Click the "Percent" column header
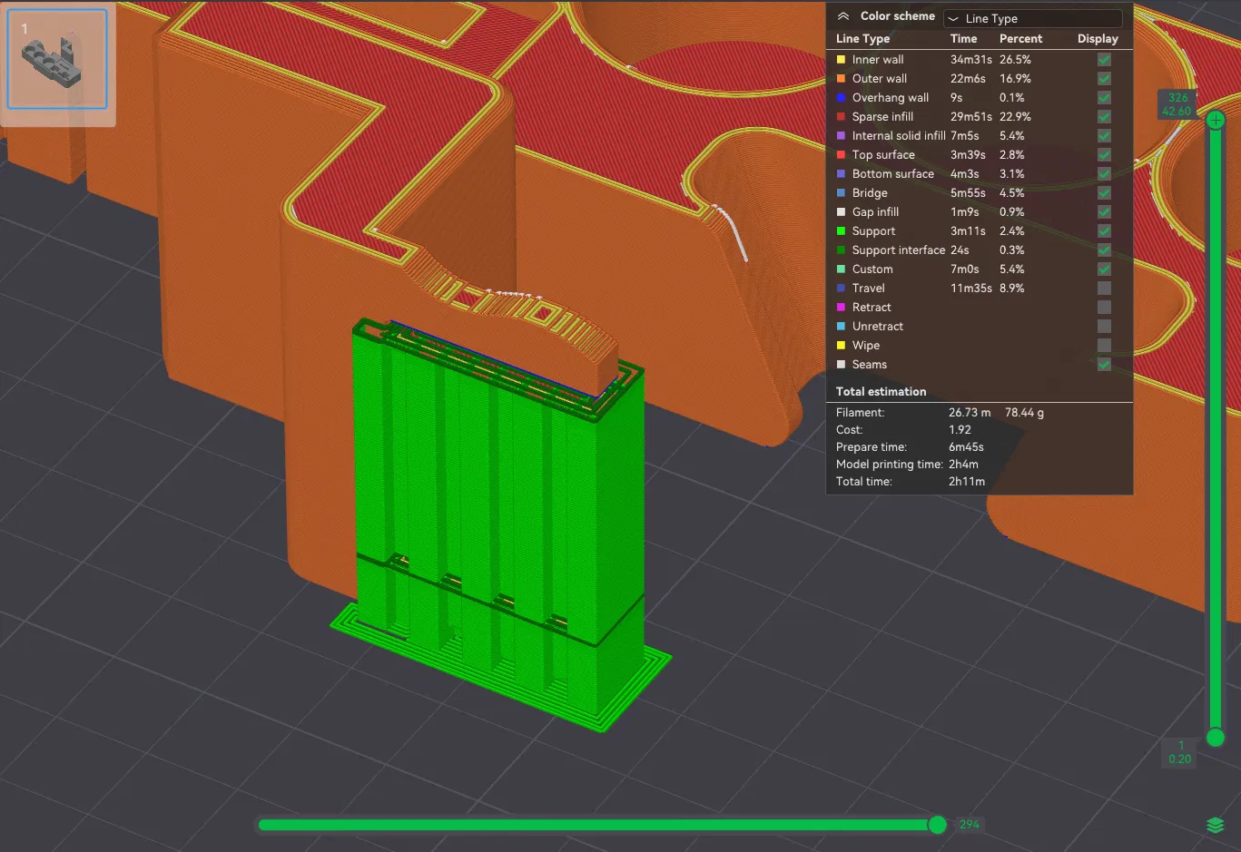1241x852 pixels. (1020, 39)
